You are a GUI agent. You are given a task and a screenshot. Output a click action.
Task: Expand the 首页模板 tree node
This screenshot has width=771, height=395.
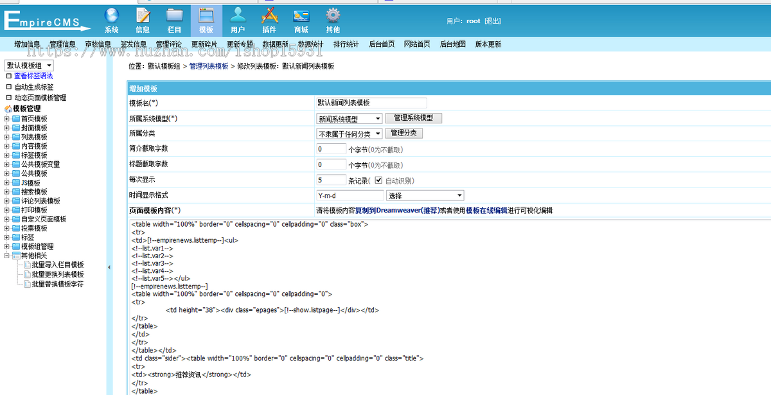point(7,119)
